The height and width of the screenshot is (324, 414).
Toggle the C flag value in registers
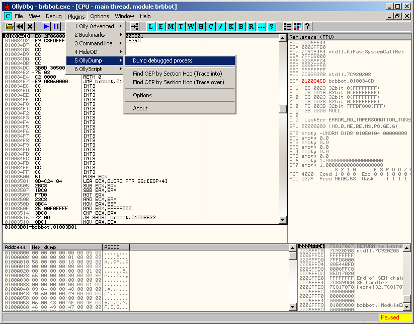[297, 88]
